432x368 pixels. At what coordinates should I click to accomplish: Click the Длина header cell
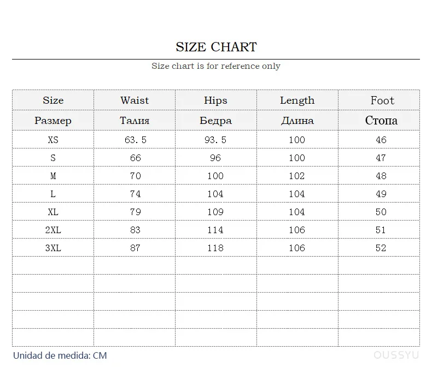point(297,121)
